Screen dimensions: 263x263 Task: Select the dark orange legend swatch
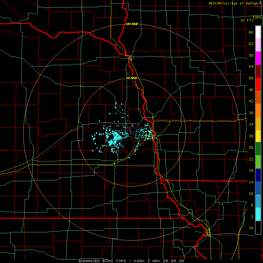258,97
